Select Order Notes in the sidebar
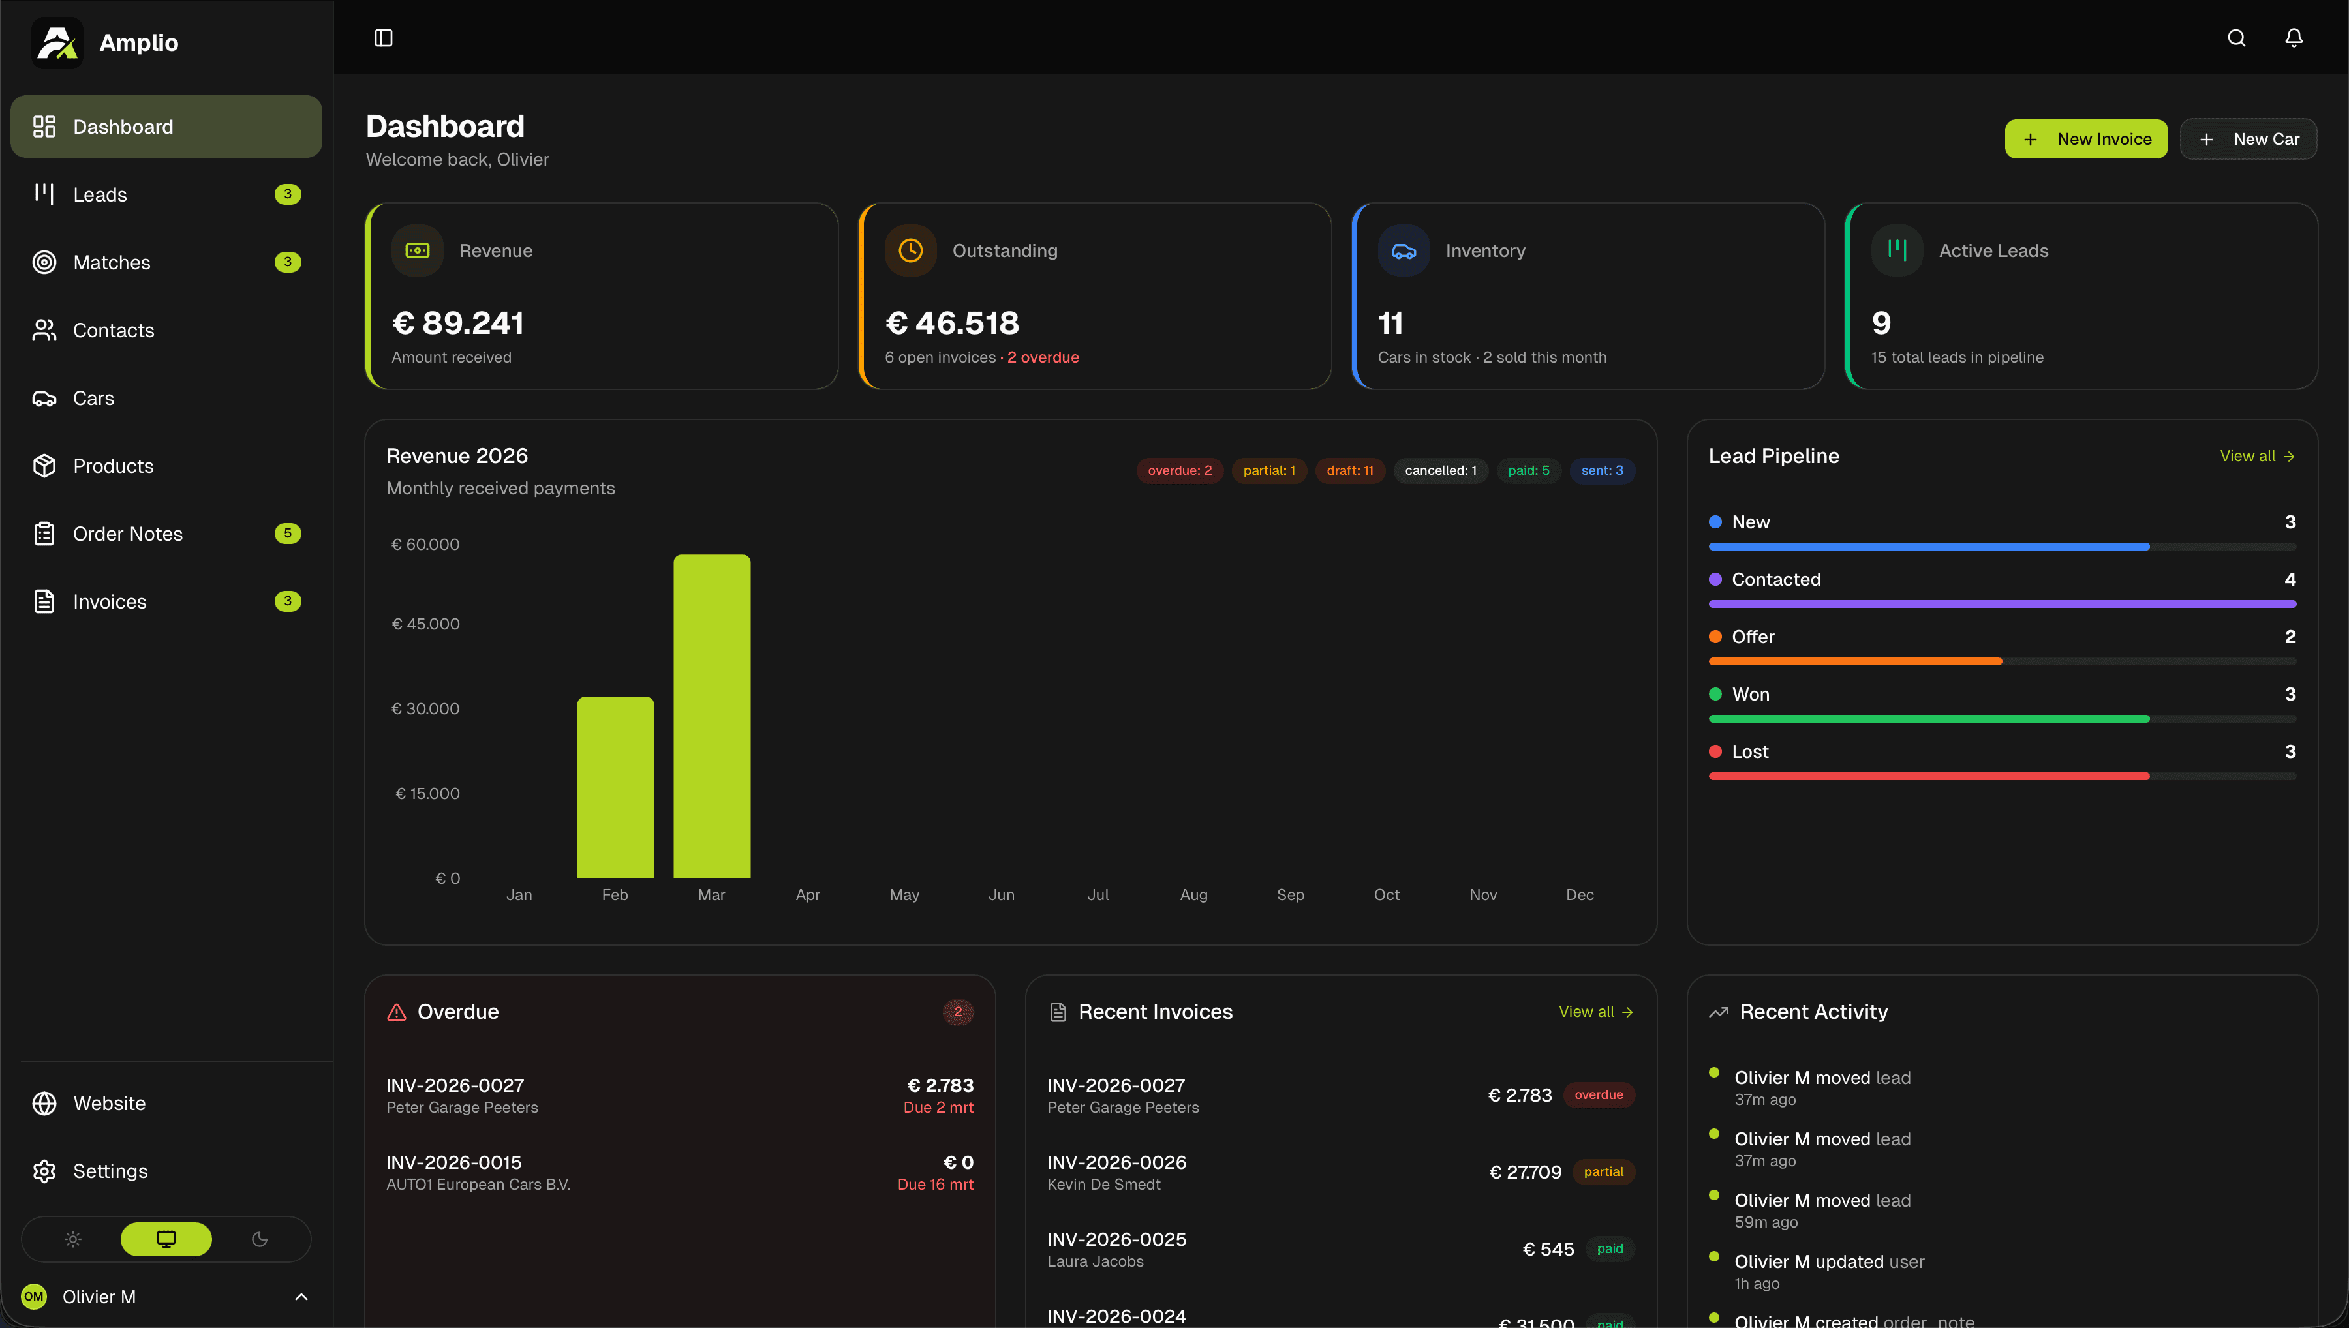This screenshot has height=1328, width=2349. [x=128, y=534]
